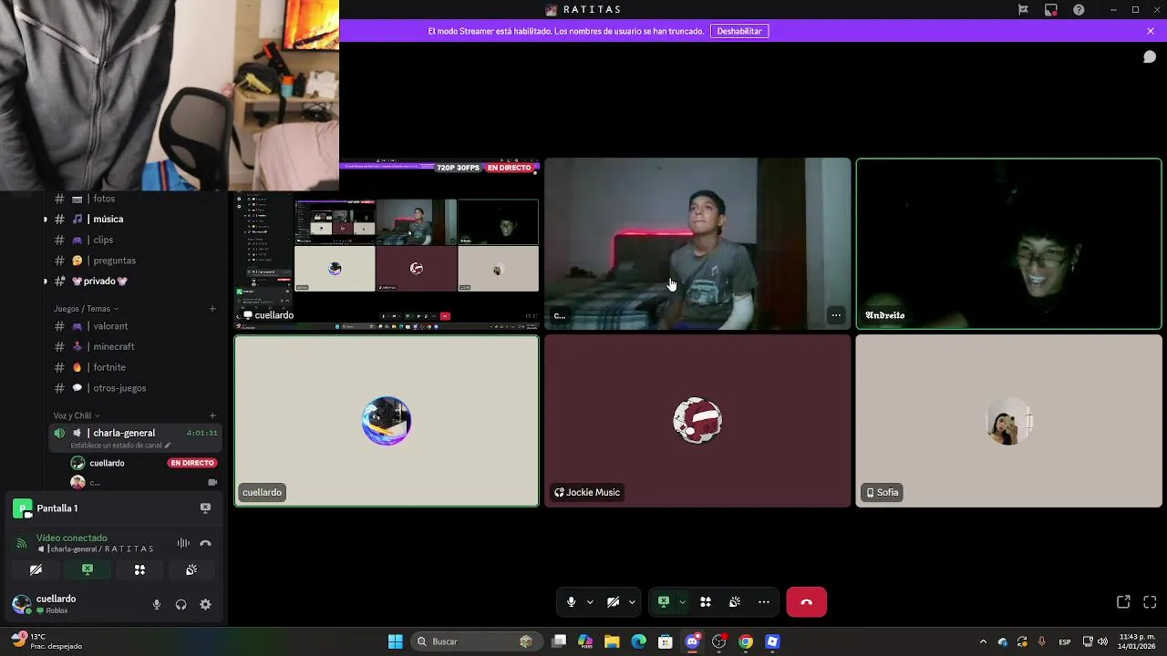
Task: Open weather widget 13°C
Action: pyautogui.click(x=46, y=641)
